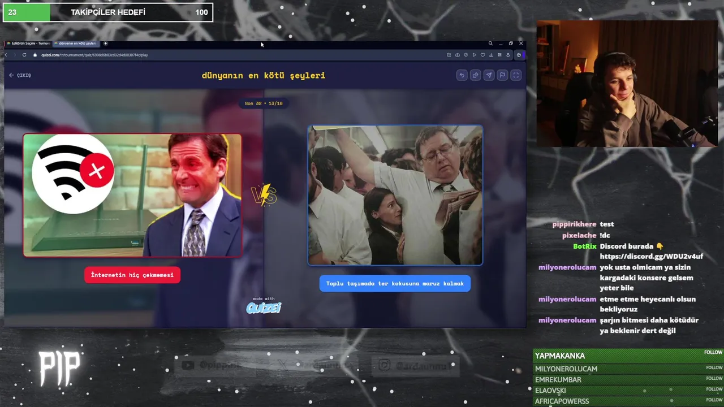Open Discord invite link in chat
The width and height of the screenshot is (724, 407).
[651, 256]
